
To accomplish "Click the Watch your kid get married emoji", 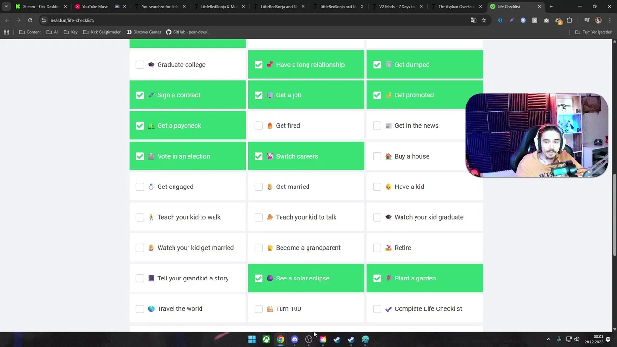I will pos(151,248).
